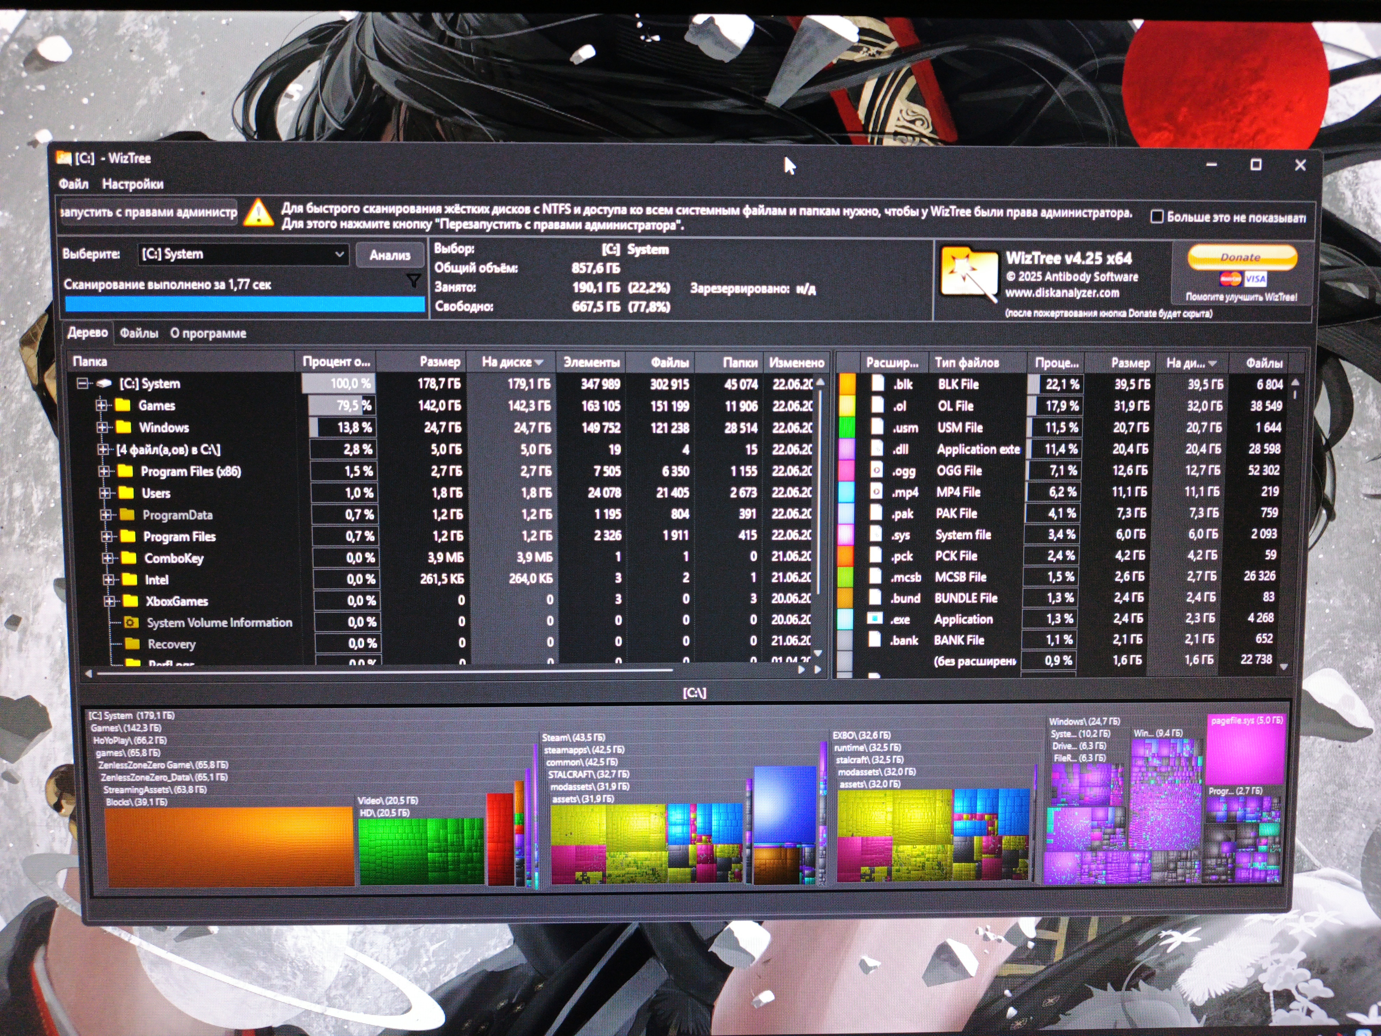1381x1036 pixels.
Task: Click the warning triangle icon
Action: point(259,213)
